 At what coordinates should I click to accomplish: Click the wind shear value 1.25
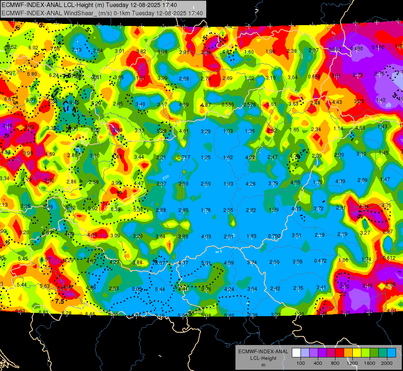(205, 157)
